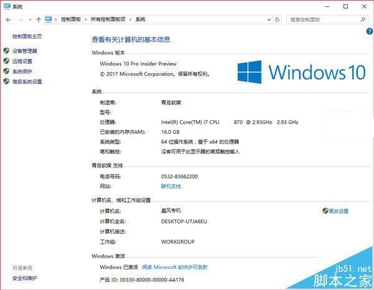Click the forward navigation arrow
This screenshot has height=290, width=374.
(21, 20)
